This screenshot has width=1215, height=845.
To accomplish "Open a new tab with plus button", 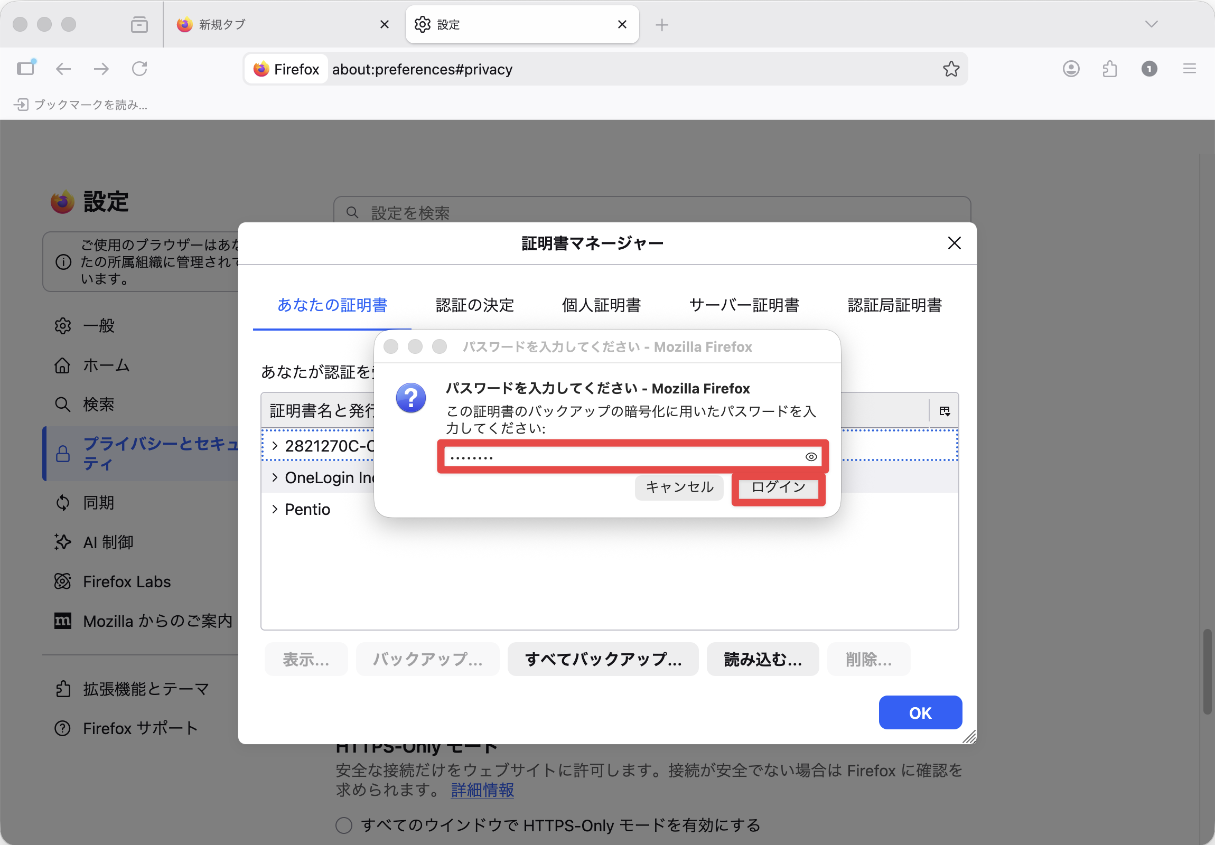I will point(661,24).
